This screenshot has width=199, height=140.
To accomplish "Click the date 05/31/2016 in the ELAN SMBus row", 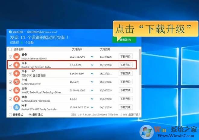I will click(x=106, y=82).
